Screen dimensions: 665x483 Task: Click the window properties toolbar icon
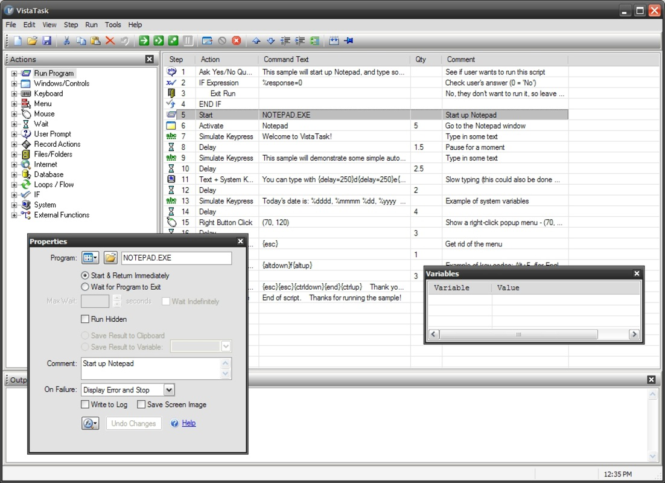tap(207, 40)
